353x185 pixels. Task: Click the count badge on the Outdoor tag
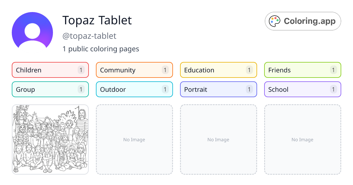[165, 89]
